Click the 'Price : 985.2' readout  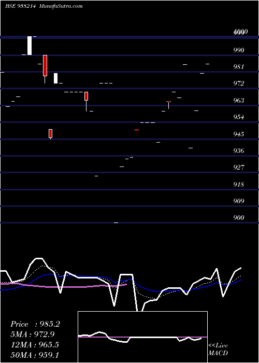(x=35, y=324)
